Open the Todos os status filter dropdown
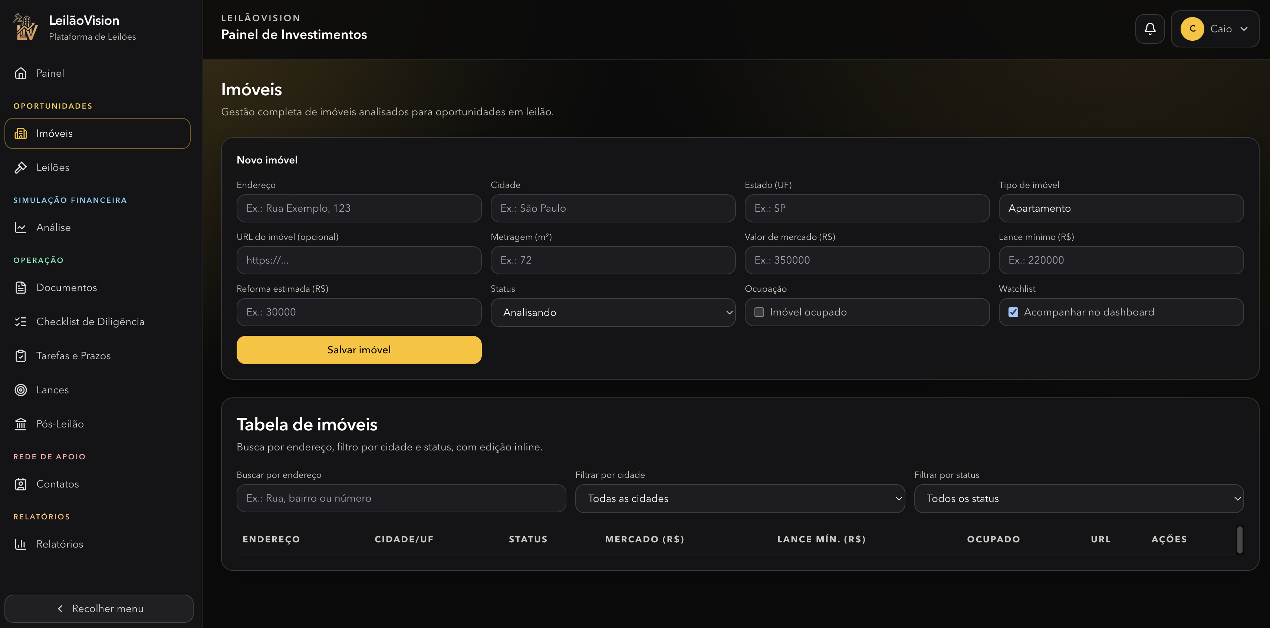Image resolution: width=1270 pixels, height=628 pixels. click(1078, 498)
